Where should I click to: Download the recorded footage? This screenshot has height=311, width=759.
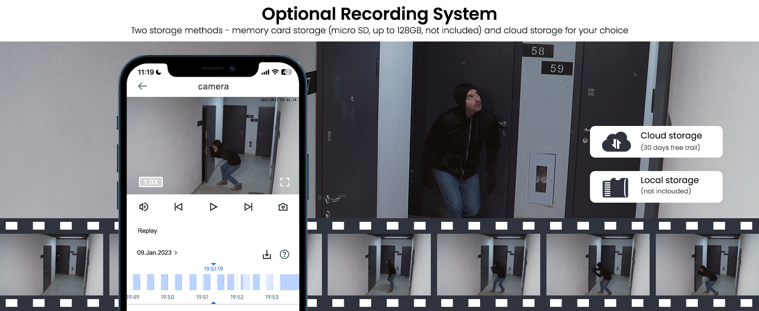267,254
